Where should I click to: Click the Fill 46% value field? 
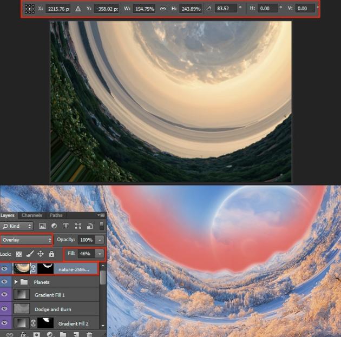pos(87,254)
